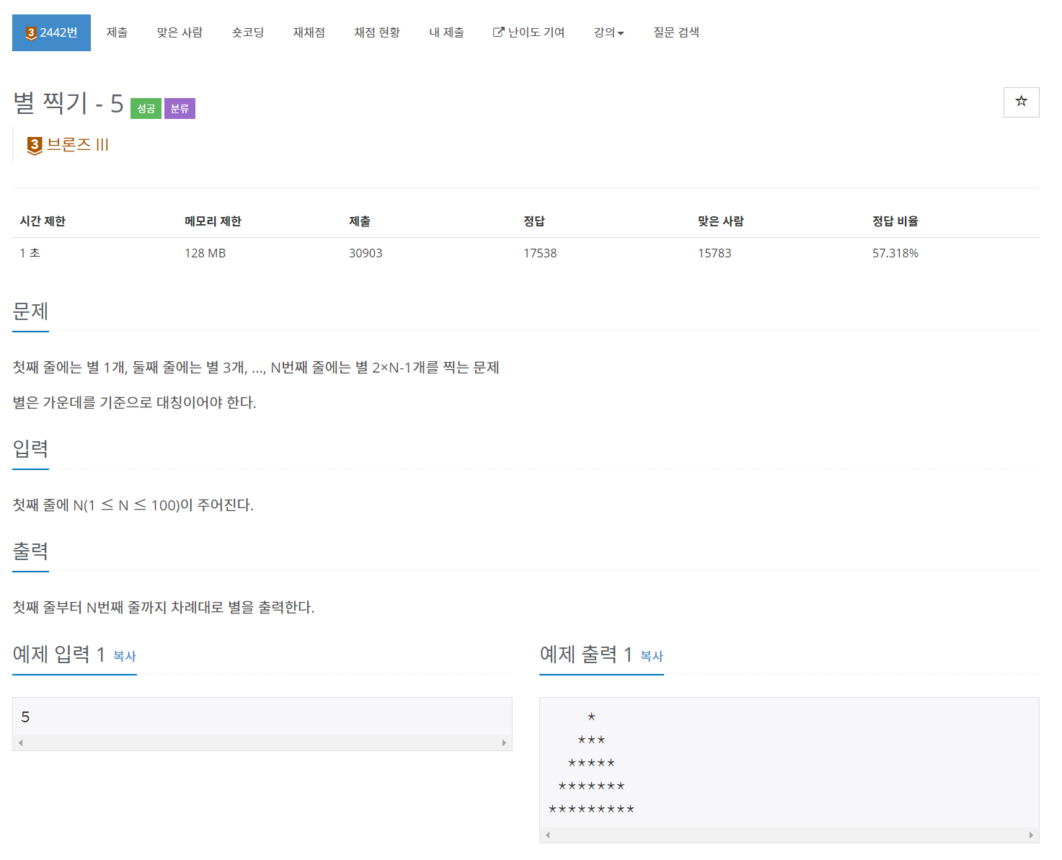Click the 57.318% answer ratio value
Image resolution: width=1062 pixels, height=860 pixels.
(x=895, y=253)
